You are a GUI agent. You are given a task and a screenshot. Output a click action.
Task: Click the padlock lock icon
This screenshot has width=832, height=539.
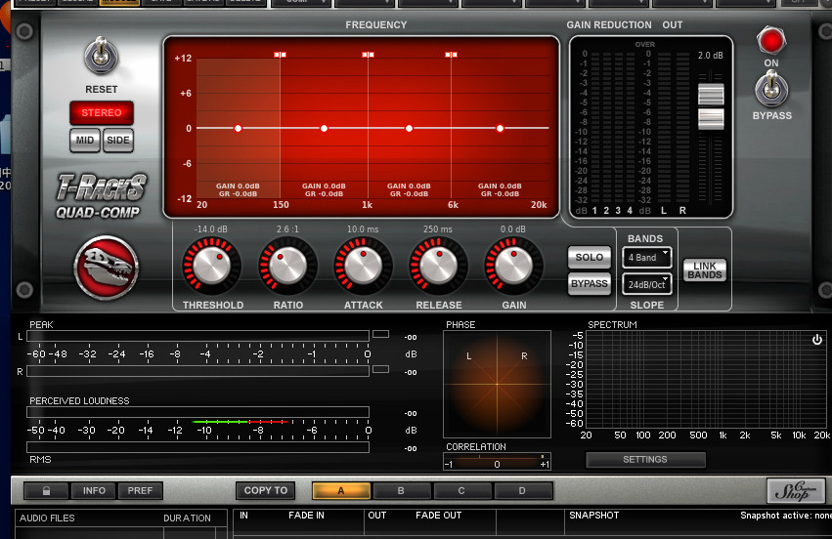click(46, 491)
